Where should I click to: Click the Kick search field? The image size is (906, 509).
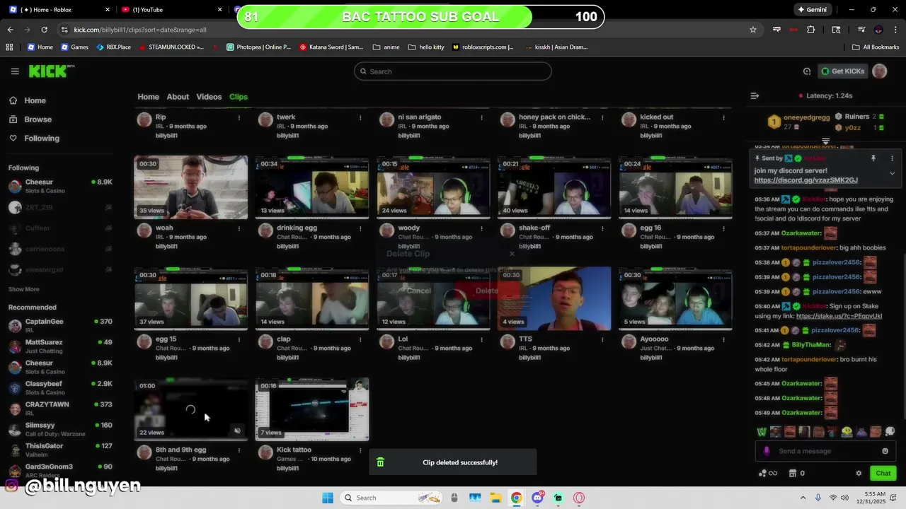point(453,71)
